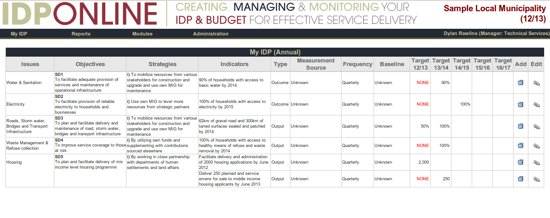The image size is (550, 218).
Task: Click the Add icon for Water & Sanitation row
Action: point(520,83)
